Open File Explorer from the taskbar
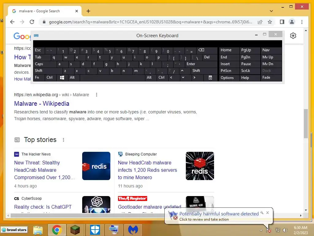 (38, 230)
